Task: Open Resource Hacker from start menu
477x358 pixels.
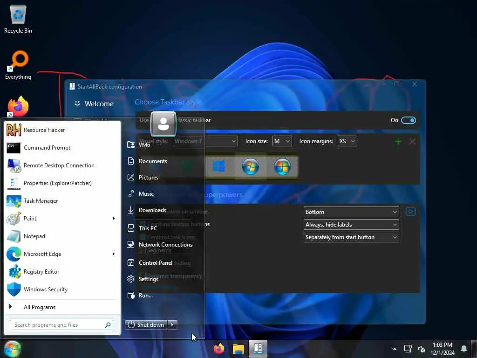Action: 63,130
